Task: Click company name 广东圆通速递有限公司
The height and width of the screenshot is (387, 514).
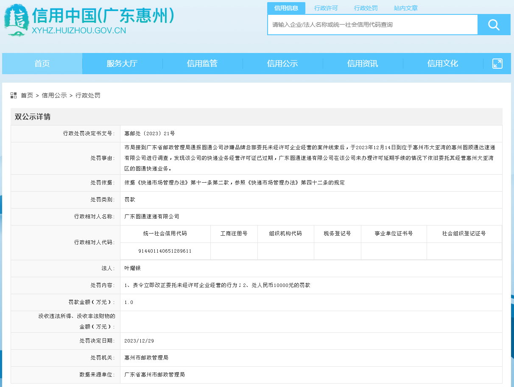Action: point(152,217)
